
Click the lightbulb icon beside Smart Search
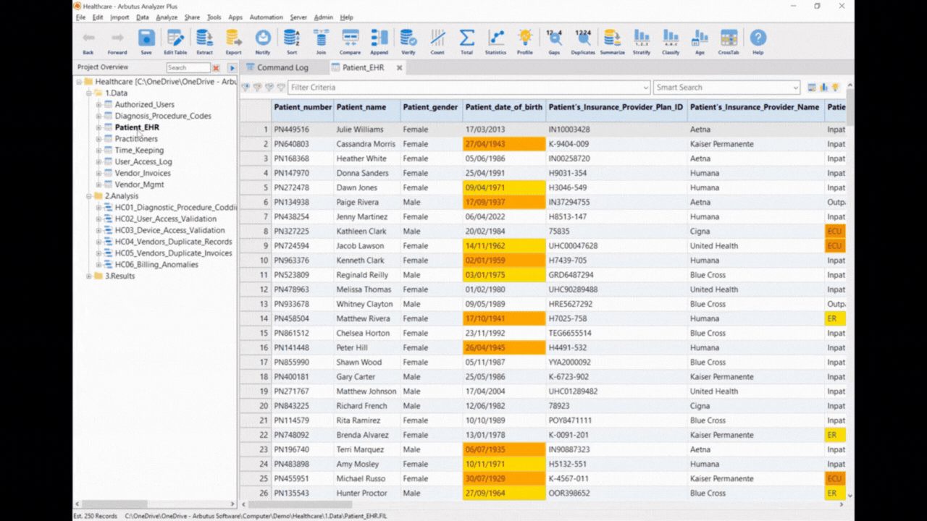835,88
